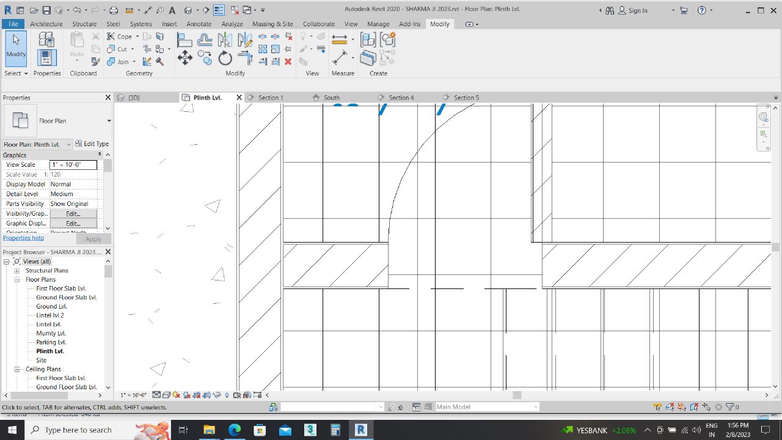This screenshot has width=782, height=440.
Task: Open the Visual Style cube icon
Action: 166,394
